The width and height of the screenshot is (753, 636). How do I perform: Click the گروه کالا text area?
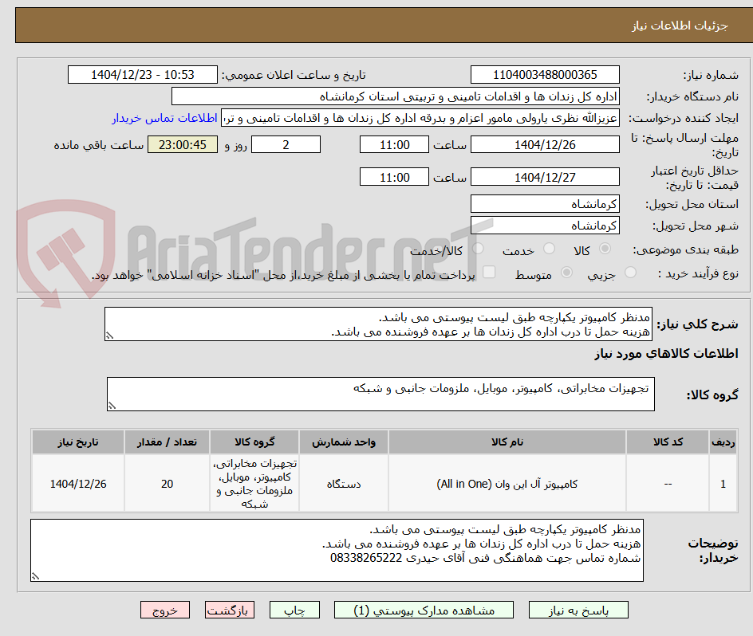point(380,394)
